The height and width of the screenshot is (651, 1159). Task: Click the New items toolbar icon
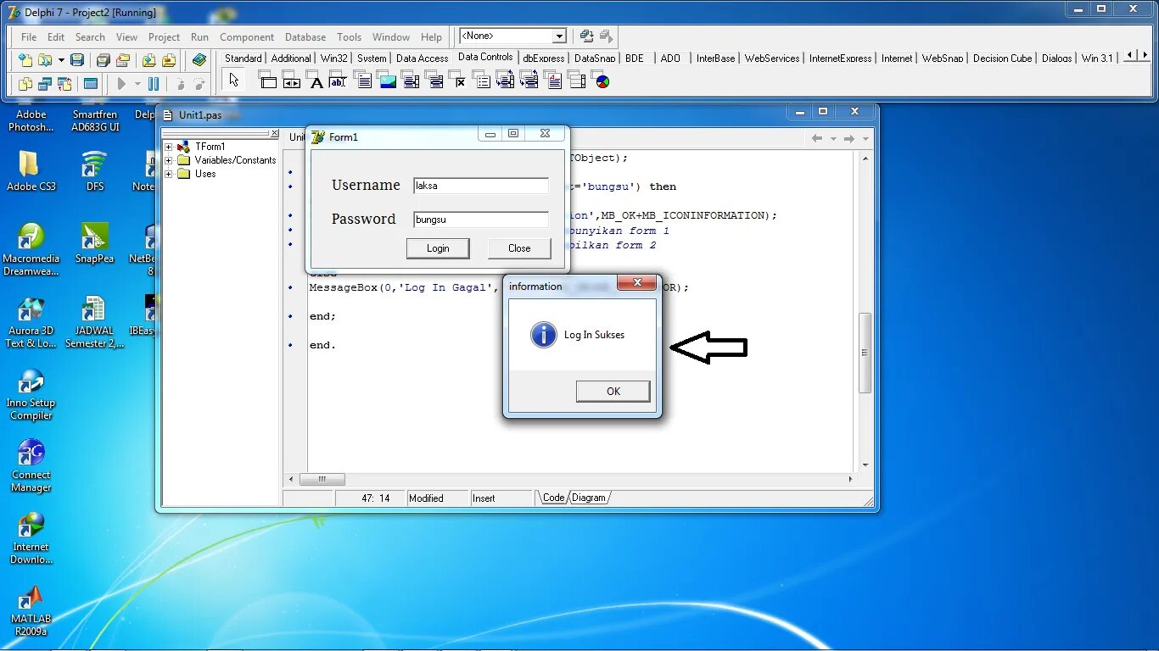(x=25, y=60)
